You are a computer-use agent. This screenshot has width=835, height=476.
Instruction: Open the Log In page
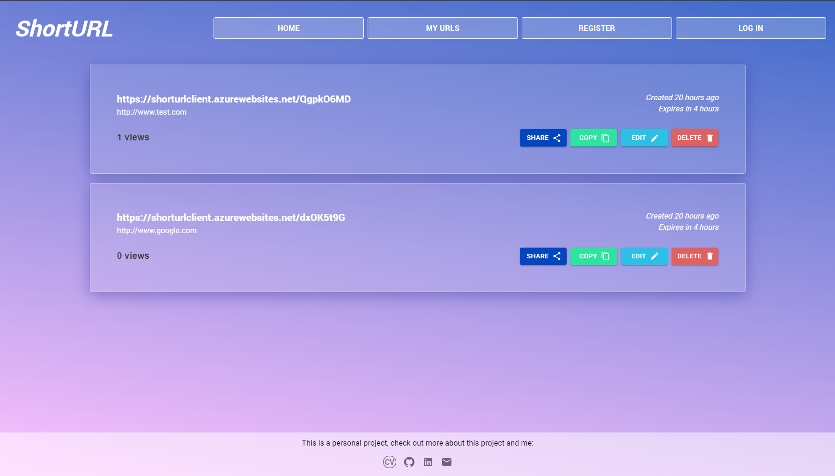[x=751, y=28]
